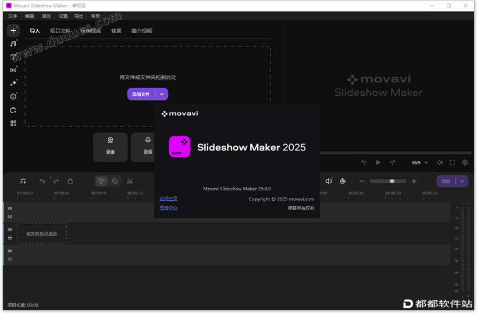Toggle the audio track link icon
This screenshot has height=313, width=477.
tap(10, 259)
